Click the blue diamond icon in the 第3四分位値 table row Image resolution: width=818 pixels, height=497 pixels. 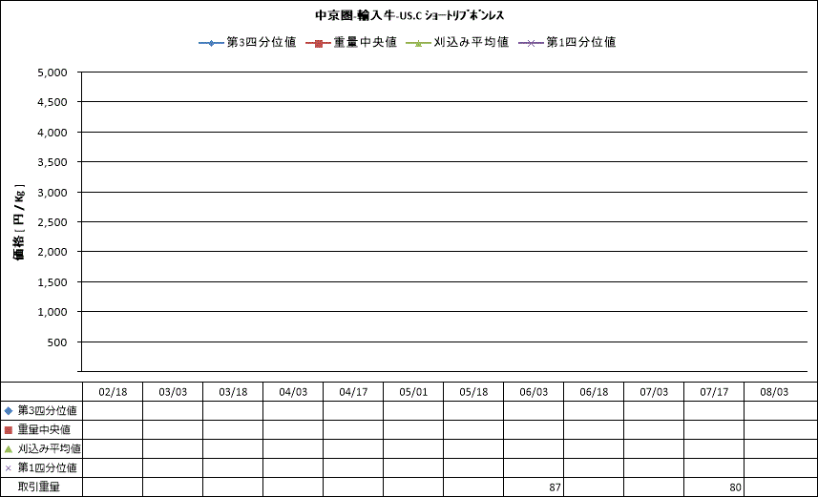point(8,411)
